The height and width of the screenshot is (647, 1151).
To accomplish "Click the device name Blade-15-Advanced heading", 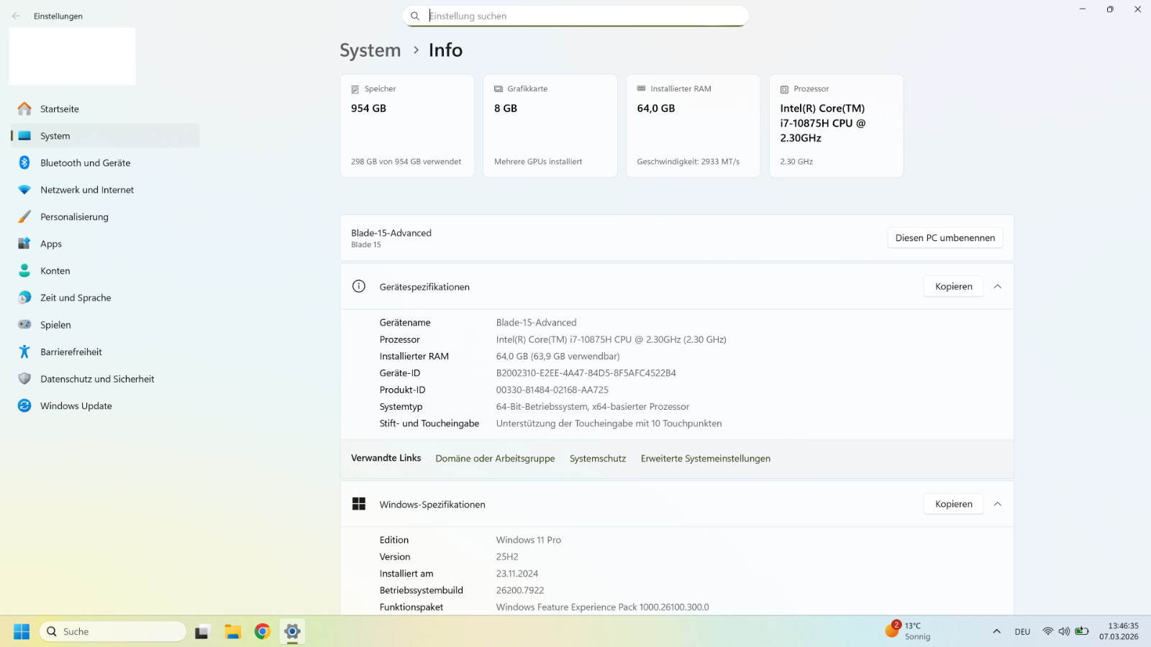I will [x=391, y=233].
